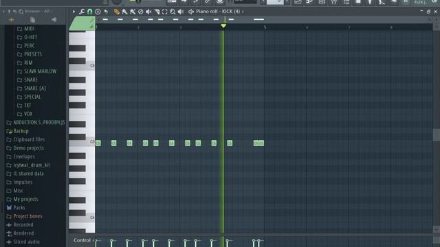Select the Draw pencil tool
The image size is (440, 247).
pos(116,12)
